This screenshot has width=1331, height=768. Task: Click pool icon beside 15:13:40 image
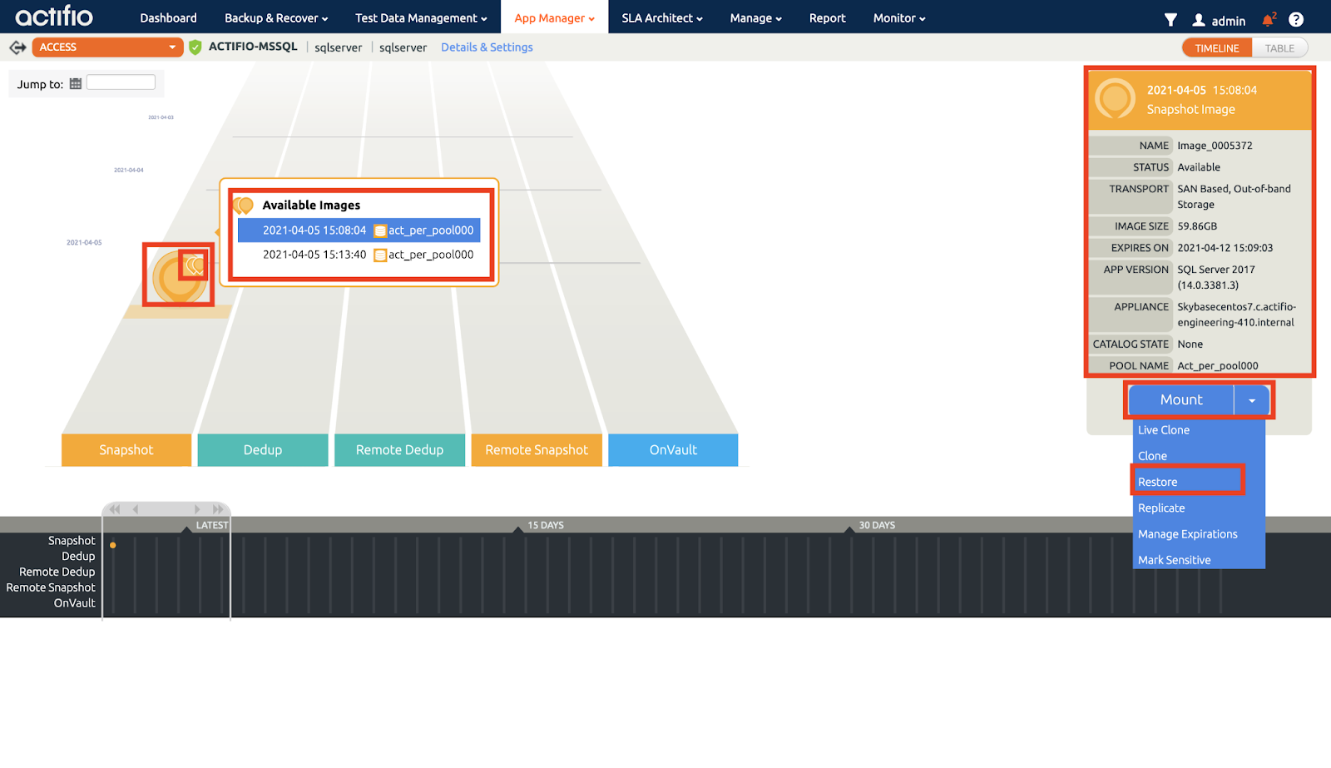coord(380,255)
